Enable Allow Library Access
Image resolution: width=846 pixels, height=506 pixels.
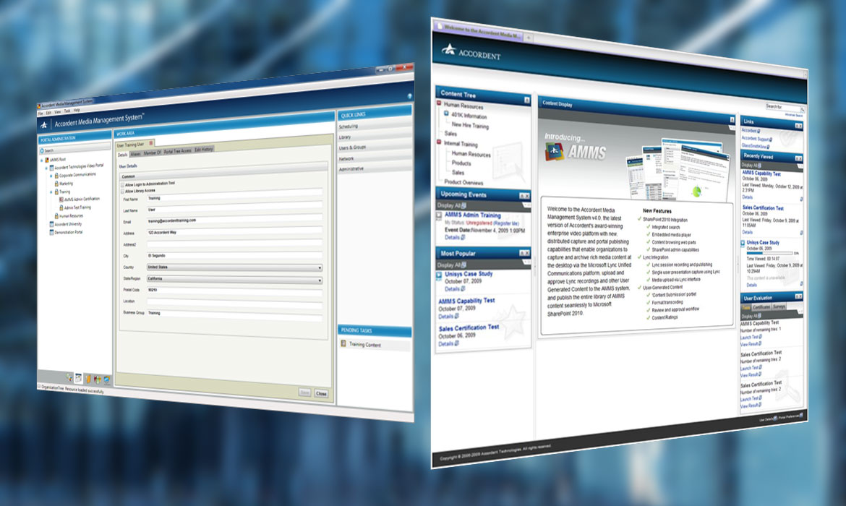(123, 192)
